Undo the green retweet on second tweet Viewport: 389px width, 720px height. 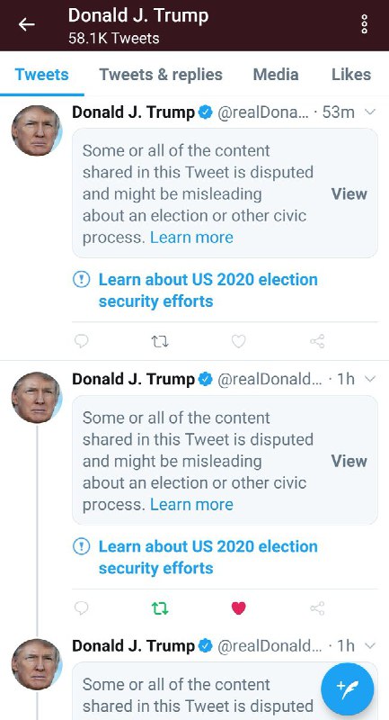160,608
